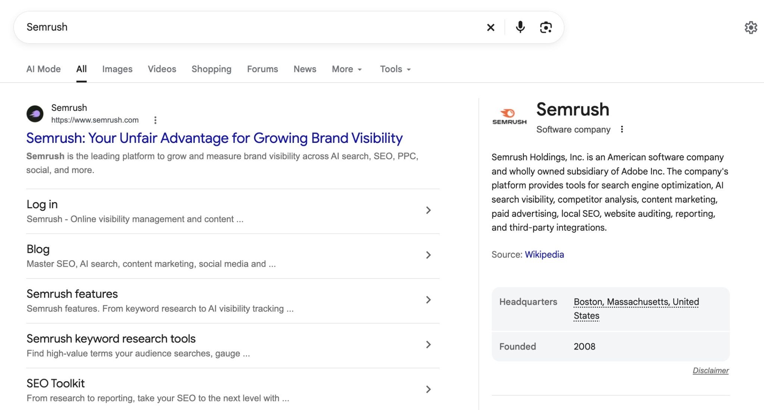The image size is (764, 410).
Task: Select the All tab
Action: coord(81,69)
